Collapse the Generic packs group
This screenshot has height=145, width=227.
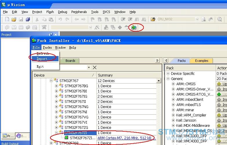168,79
